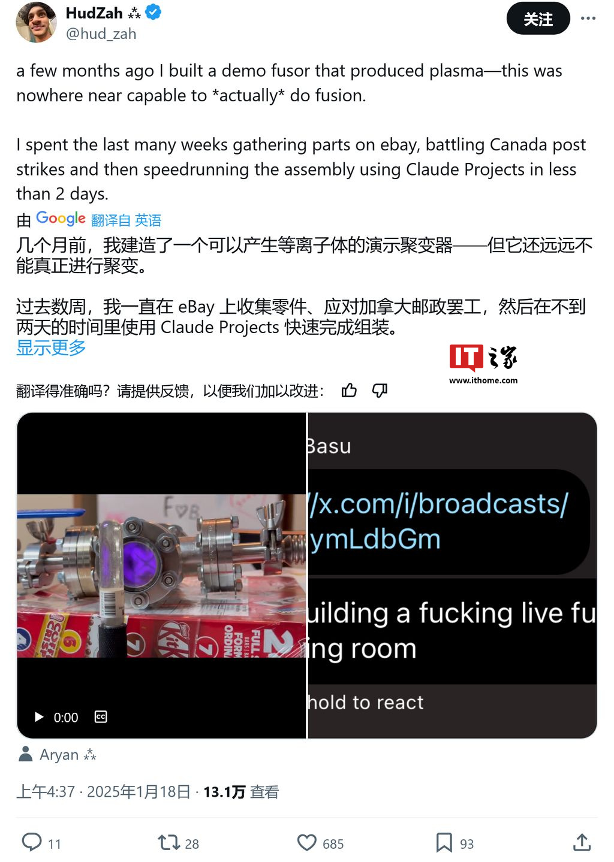
Task: Play the fusor video
Action: tap(39, 717)
